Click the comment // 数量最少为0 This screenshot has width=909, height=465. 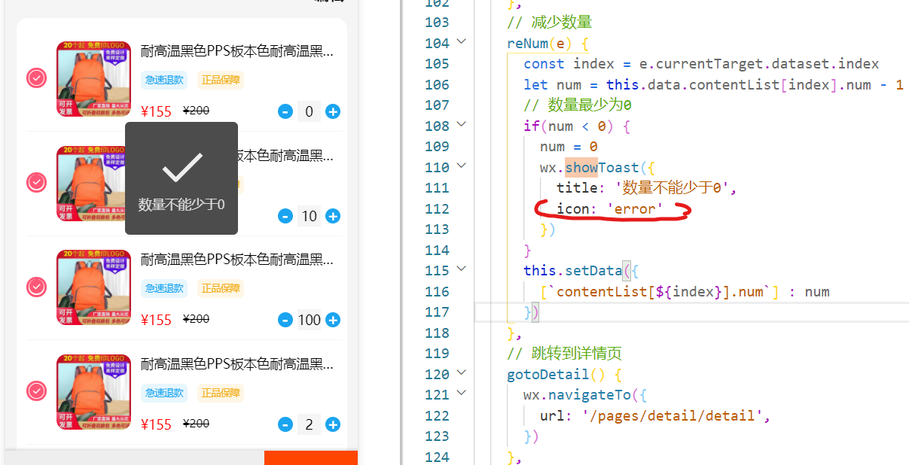578,105
